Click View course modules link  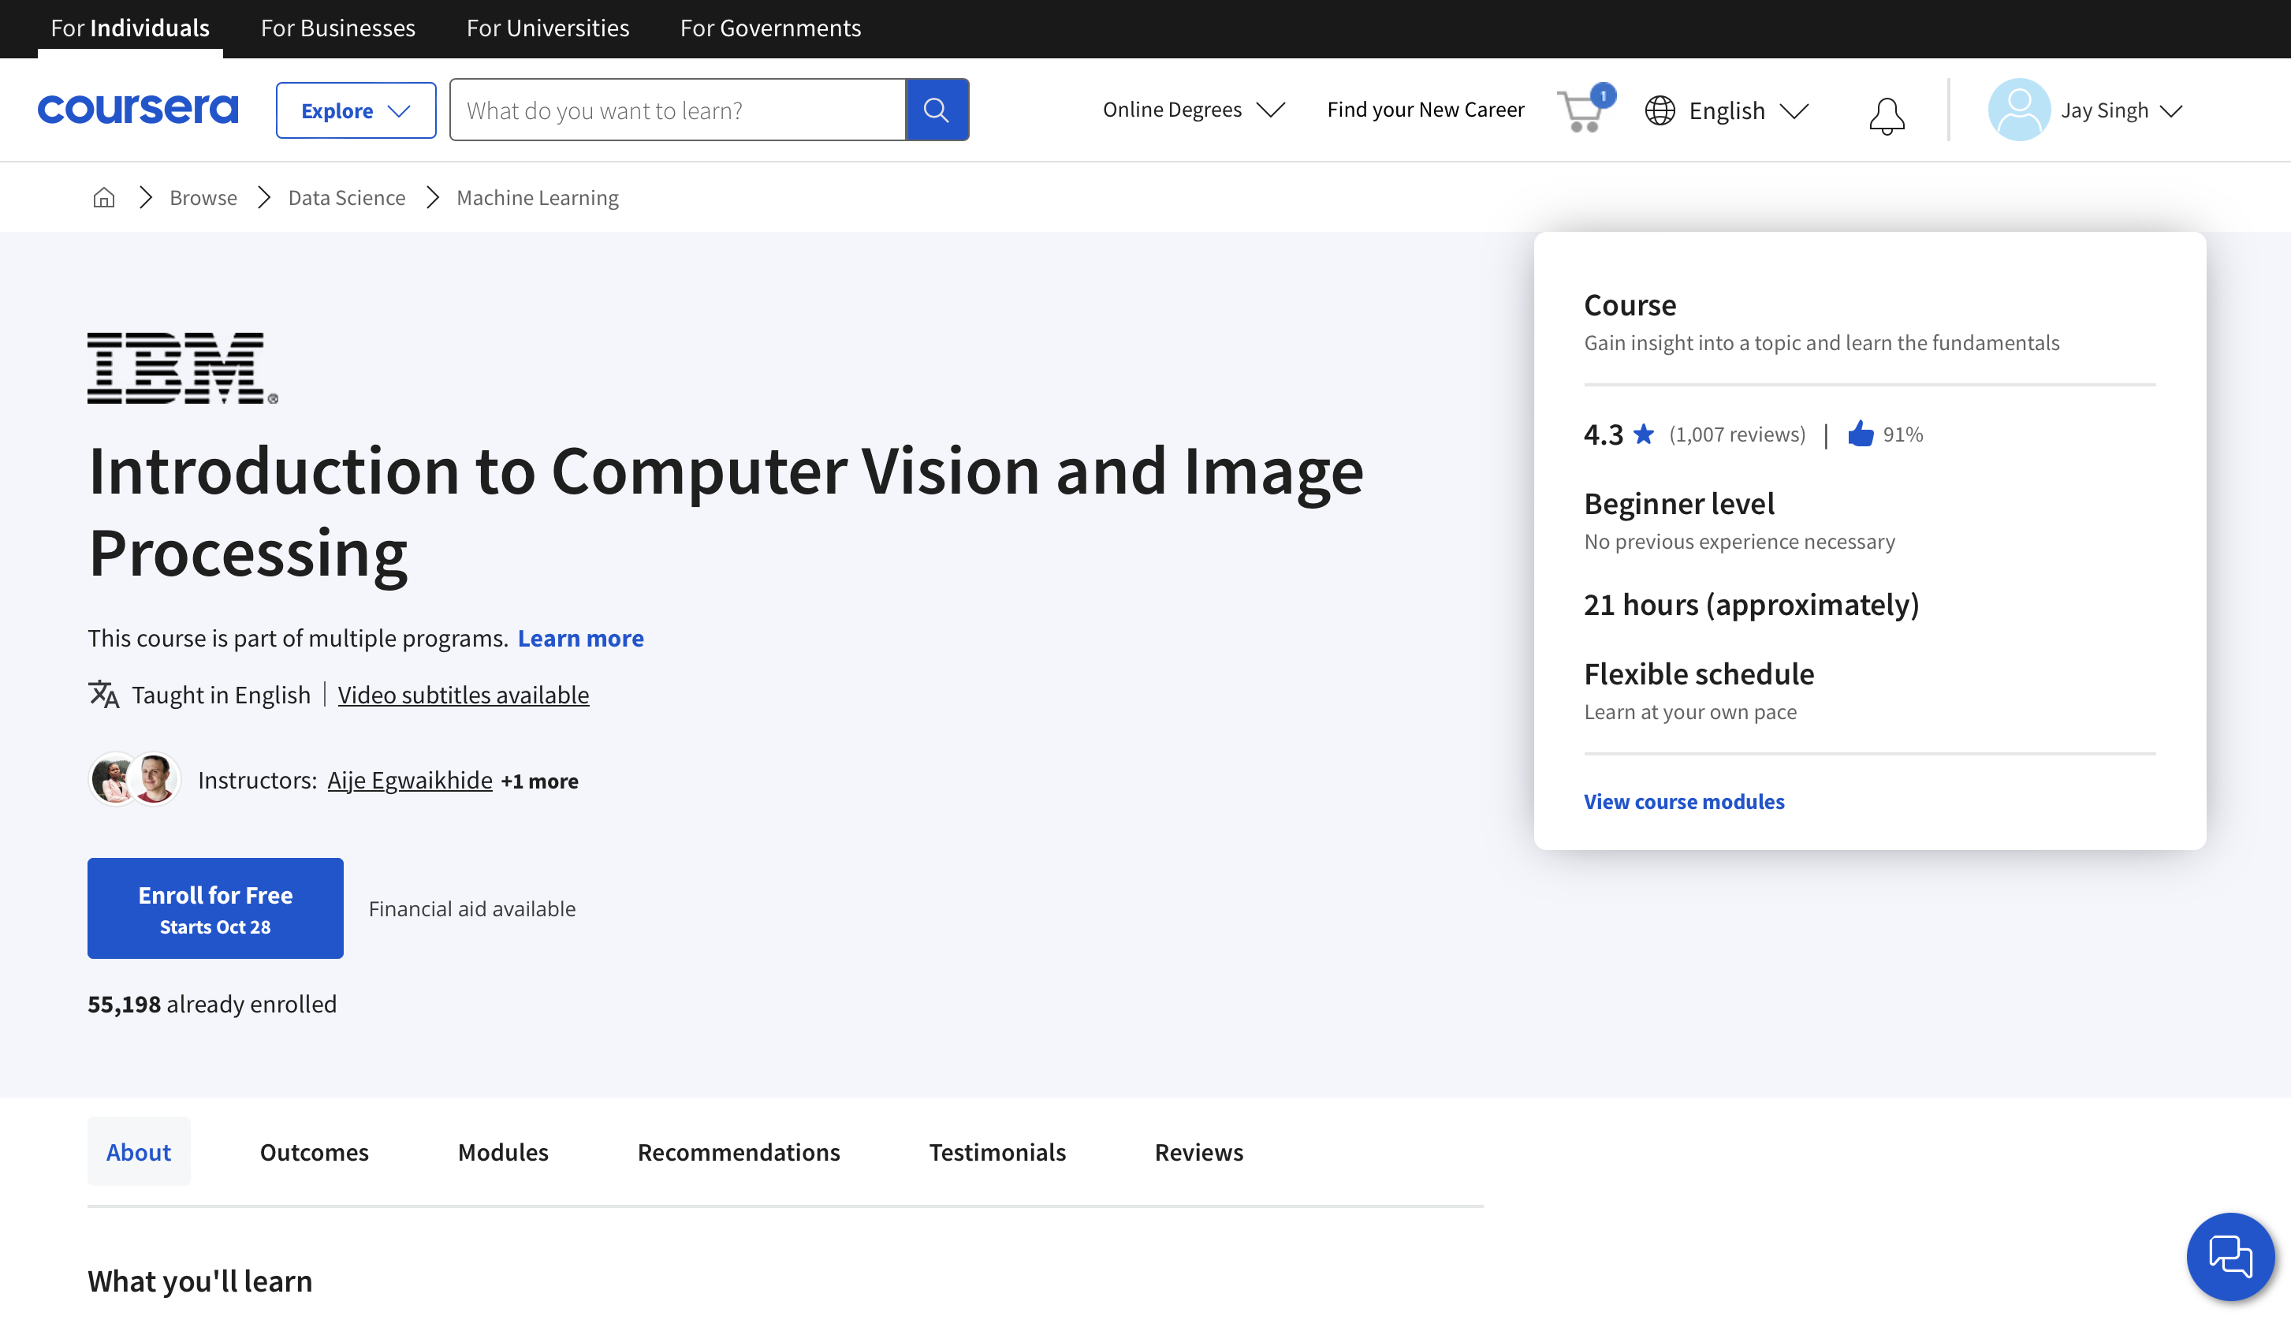tap(1684, 801)
